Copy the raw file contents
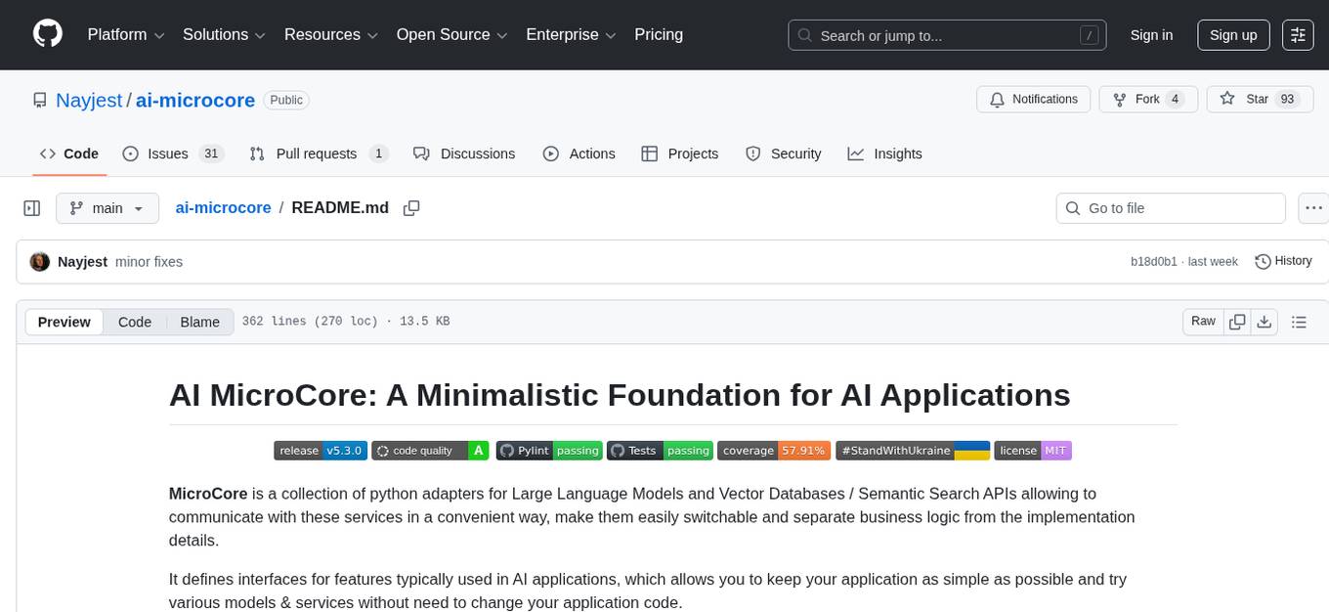This screenshot has height=612, width=1329. tap(1237, 321)
